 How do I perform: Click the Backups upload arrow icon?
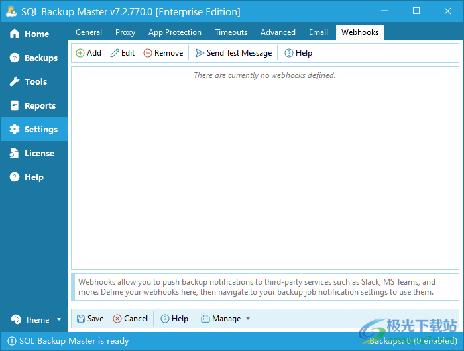pyautogui.click(x=14, y=58)
